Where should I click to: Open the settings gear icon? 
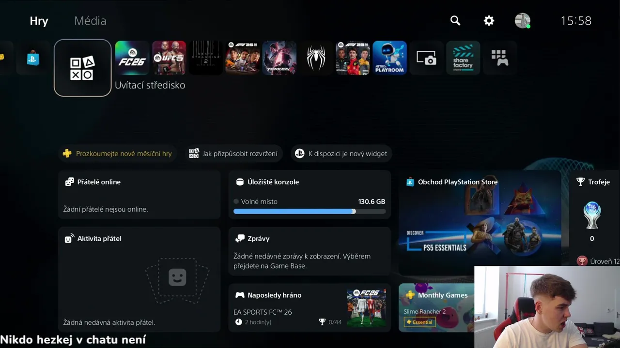click(489, 20)
